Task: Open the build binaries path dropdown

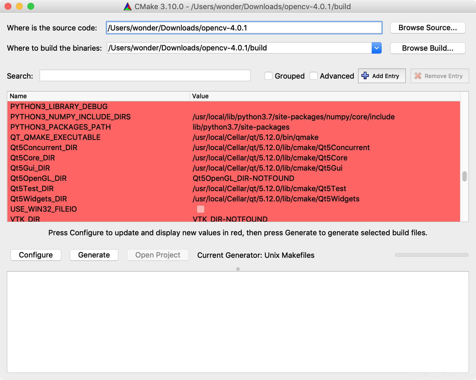Action: (x=377, y=48)
